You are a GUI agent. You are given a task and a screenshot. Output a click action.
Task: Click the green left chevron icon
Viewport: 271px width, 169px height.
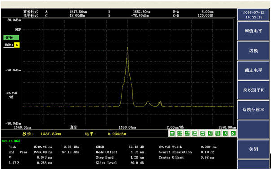[x=225, y=133]
